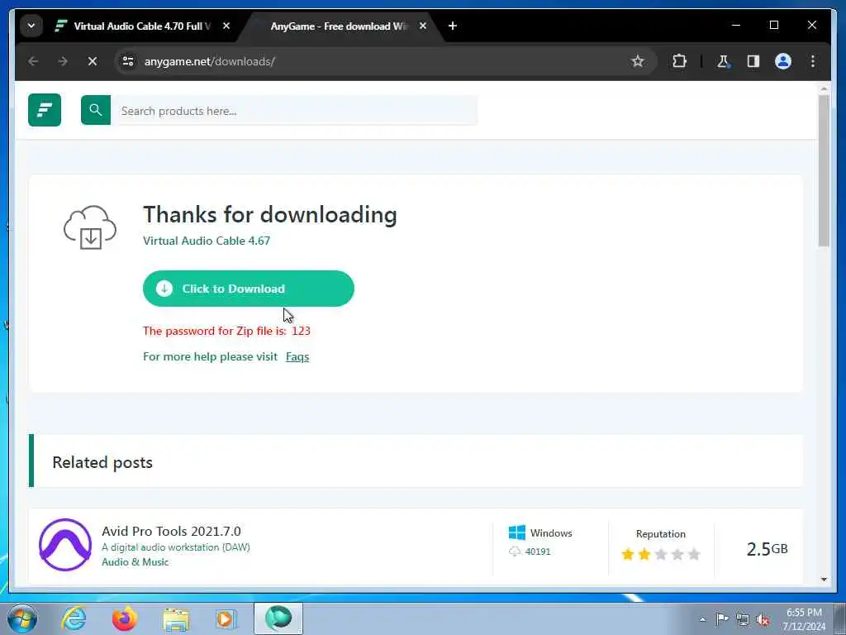Close the AnyGame tab
Image resolution: width=846 pixels, height=635 pixels.
tap(423, 26)
